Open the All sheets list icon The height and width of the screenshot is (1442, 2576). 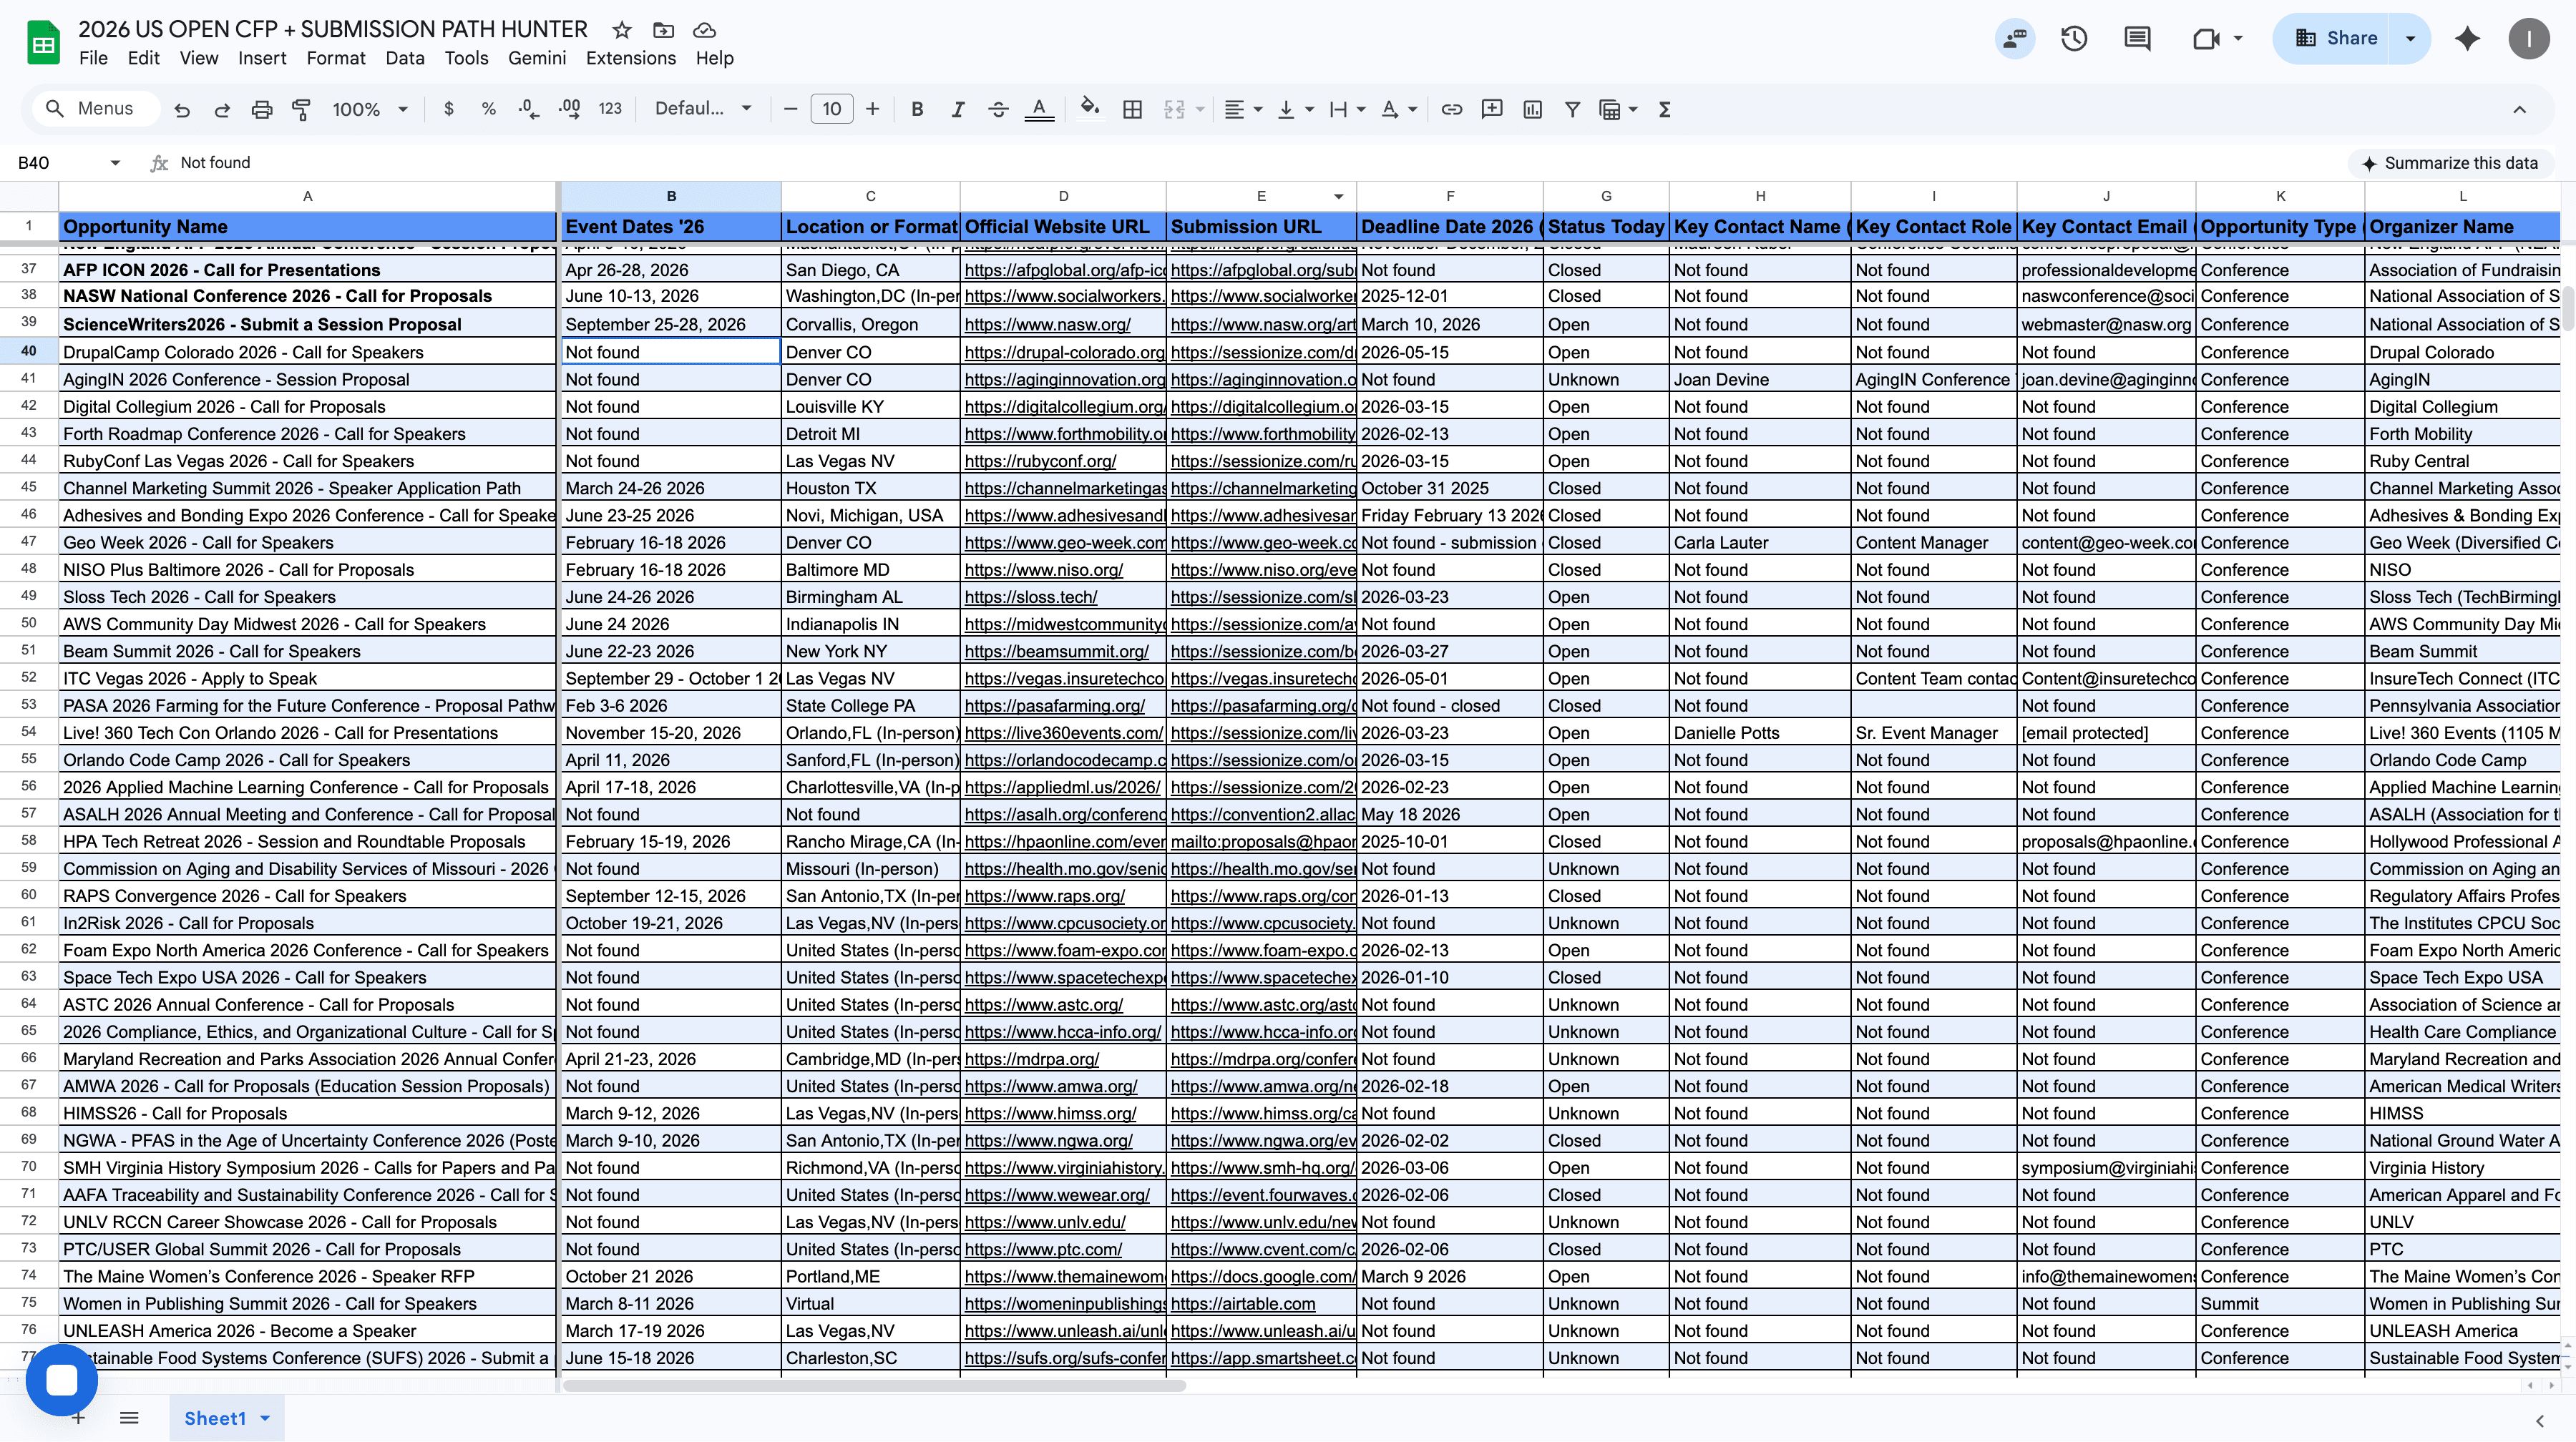[129, 1418]
